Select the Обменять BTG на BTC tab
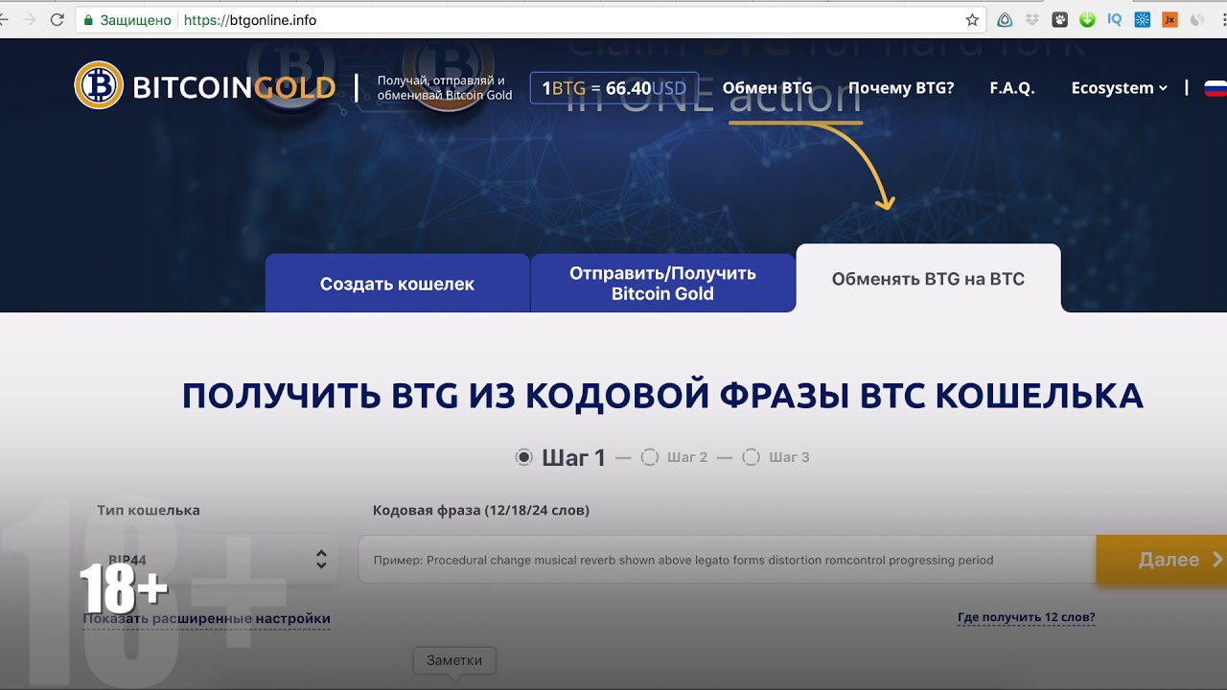 [928, 279]
